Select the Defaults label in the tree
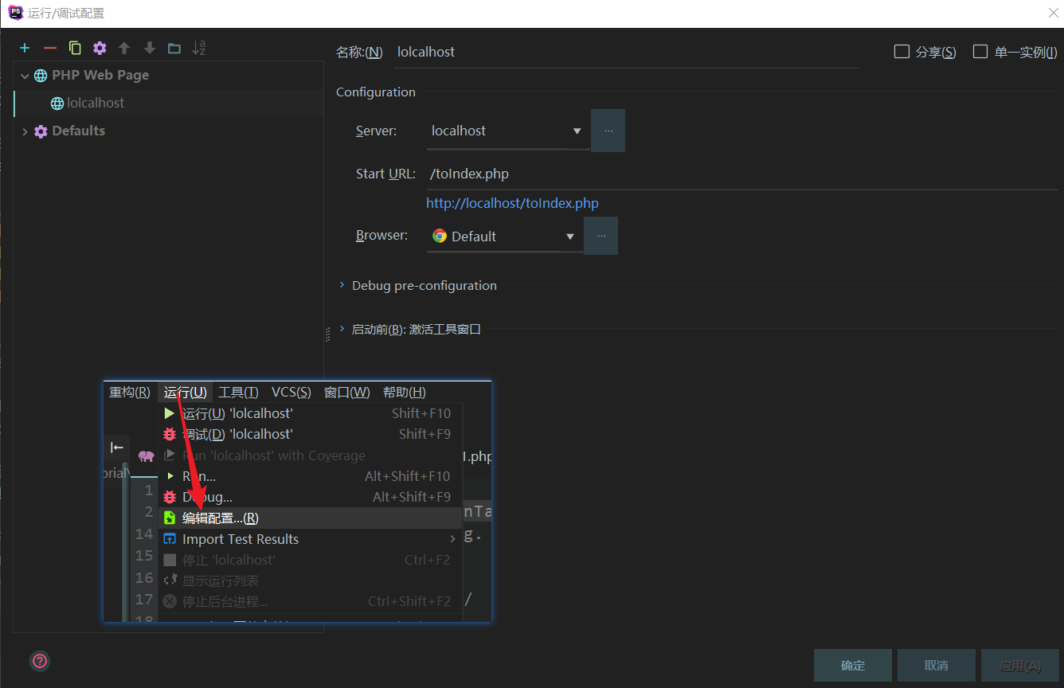 [x=78, y=131]
